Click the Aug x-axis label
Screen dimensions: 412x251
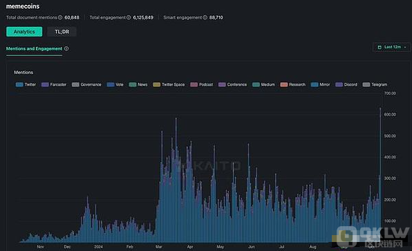click(x=312, y=247)
